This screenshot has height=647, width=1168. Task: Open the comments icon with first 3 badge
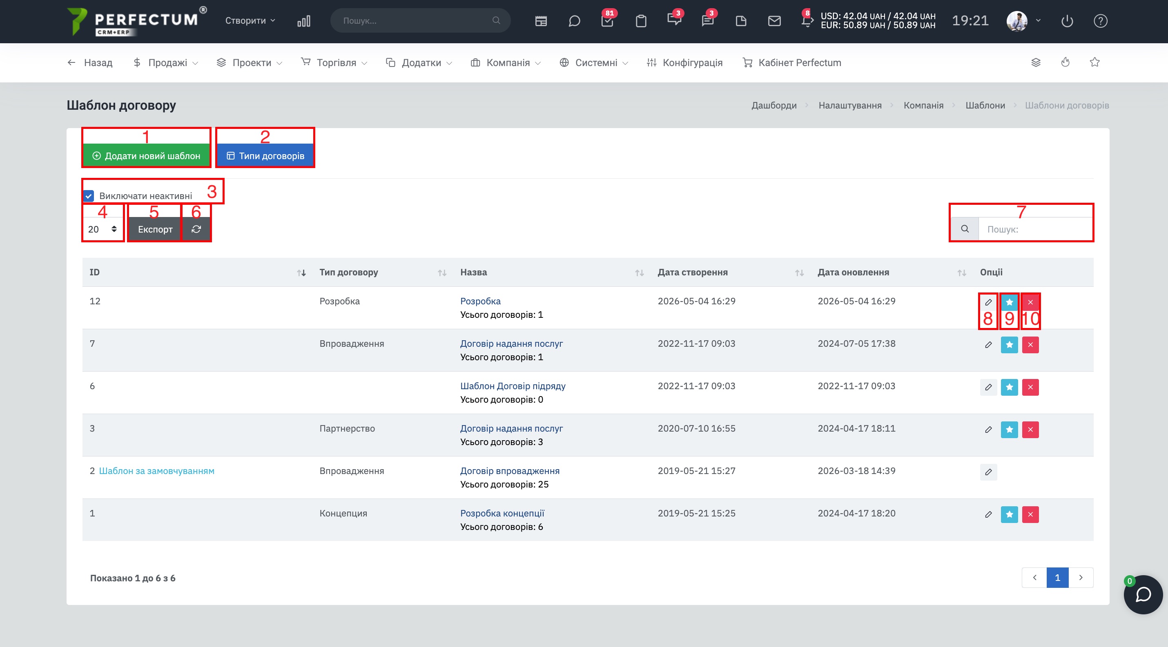pos(674,20)
